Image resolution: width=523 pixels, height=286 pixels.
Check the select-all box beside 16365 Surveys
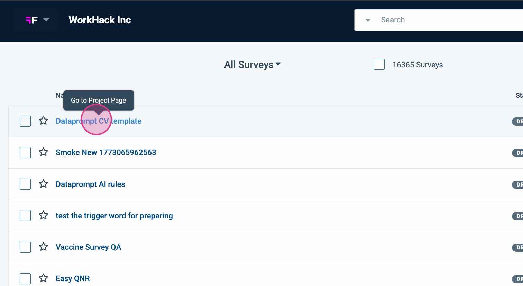379,65
